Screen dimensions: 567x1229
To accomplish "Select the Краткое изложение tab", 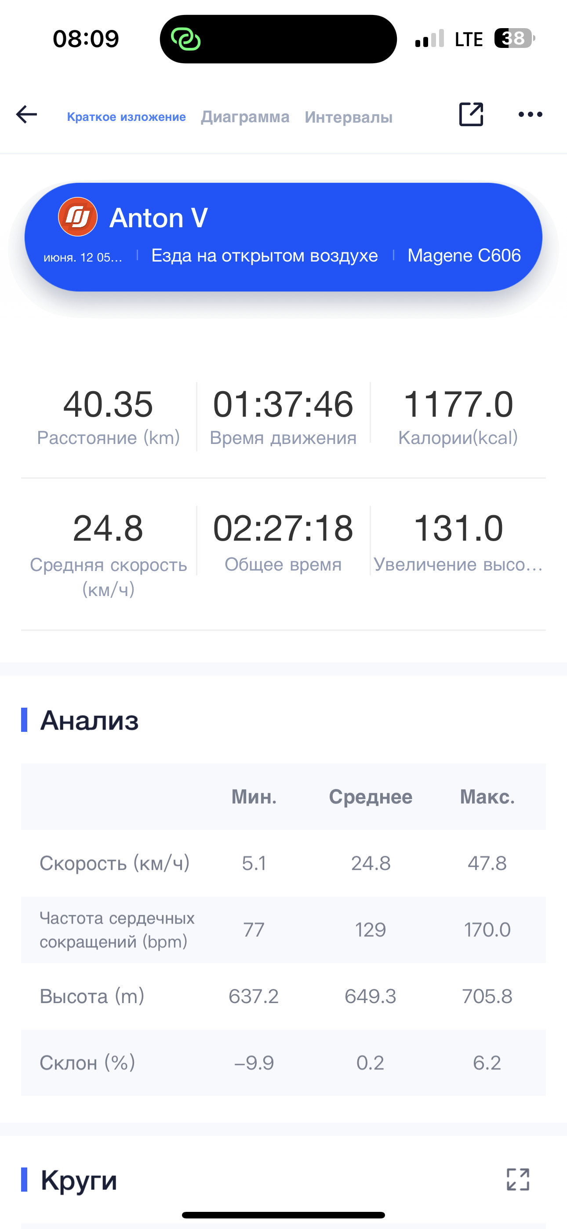I will [127, 117].
